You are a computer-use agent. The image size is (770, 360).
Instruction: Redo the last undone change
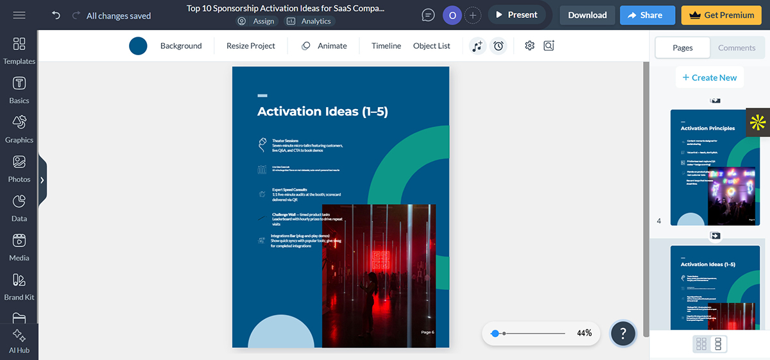pos(76,15)
